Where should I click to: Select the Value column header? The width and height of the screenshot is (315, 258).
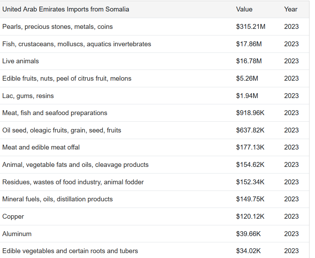point(244,9)
